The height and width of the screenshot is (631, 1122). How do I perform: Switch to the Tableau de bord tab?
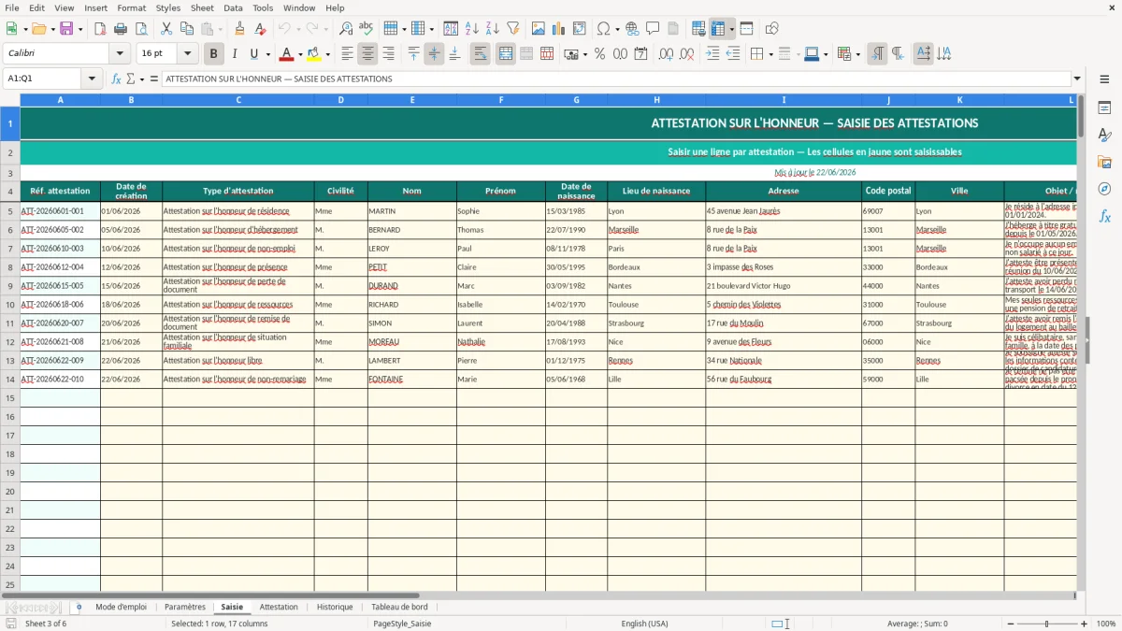pyautogui.click(x=399, y=607)
